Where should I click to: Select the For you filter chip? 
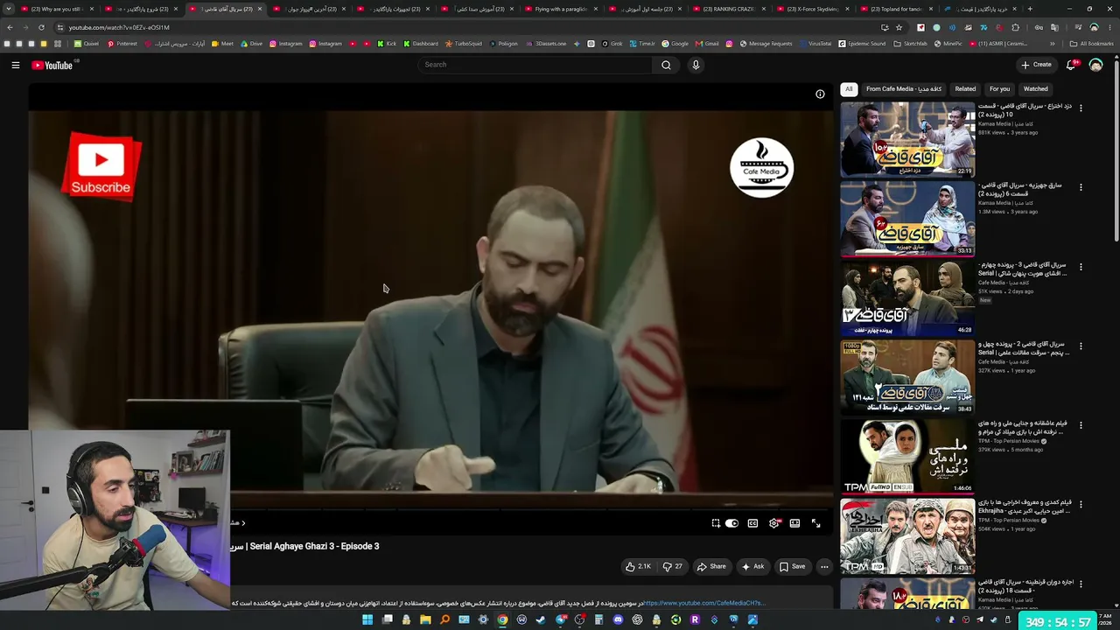(x=999, y=88)
